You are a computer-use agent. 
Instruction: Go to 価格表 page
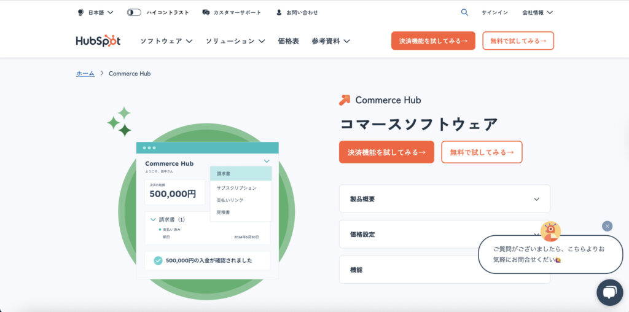pyautogui.click(x=289, y=41)
